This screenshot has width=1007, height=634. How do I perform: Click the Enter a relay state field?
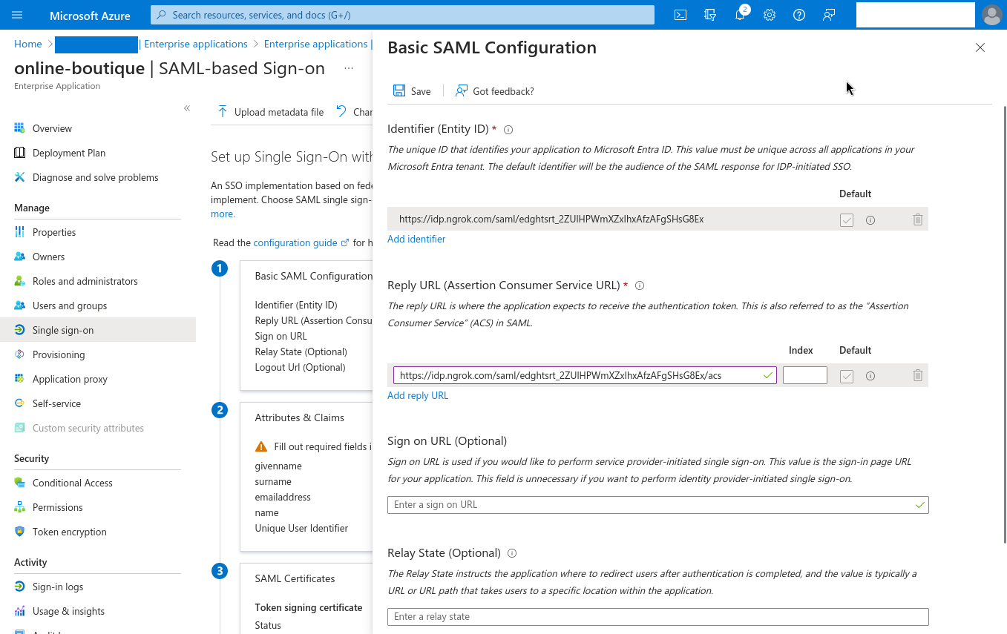pos(657,616)
